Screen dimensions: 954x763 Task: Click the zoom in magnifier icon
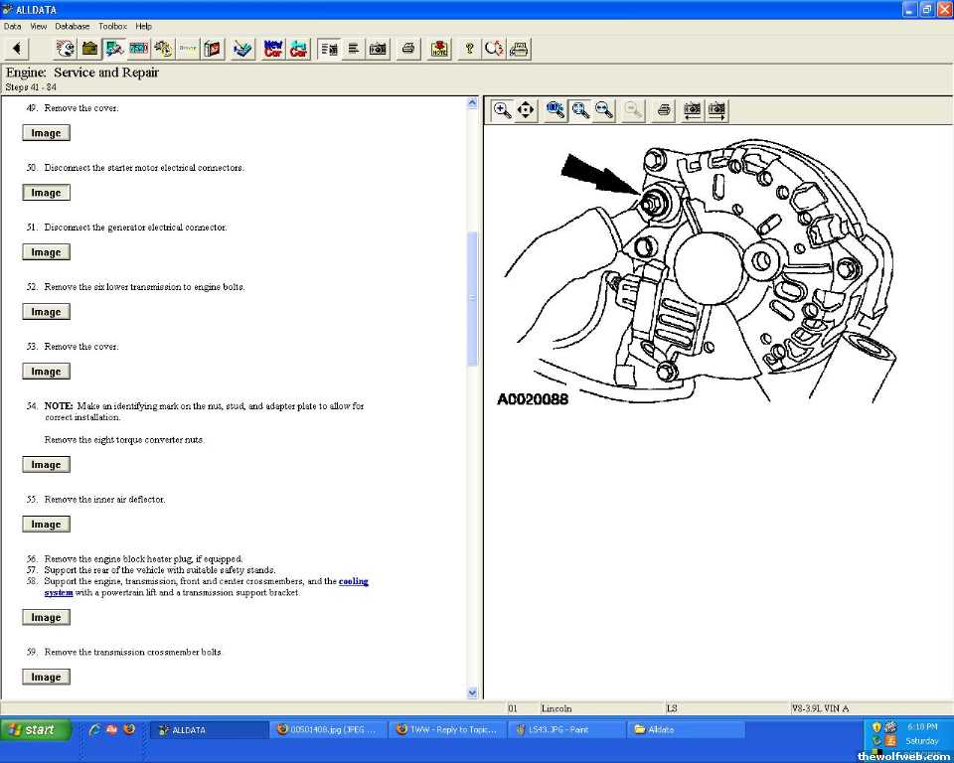pyautogui.click(x=503, y=110)
